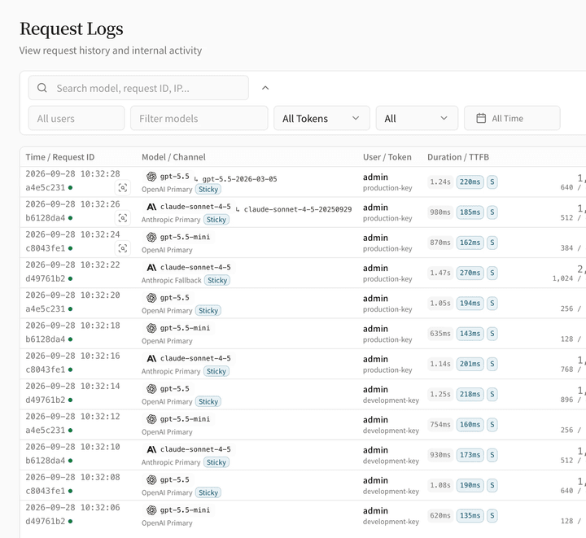Click the S badge in the 10:32:22 row

[492, 273]
